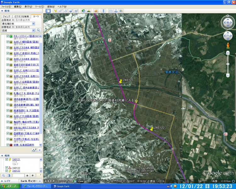Click the print toolbar icon
Viewport: 236px width, 189px height.
coord(116,11)
